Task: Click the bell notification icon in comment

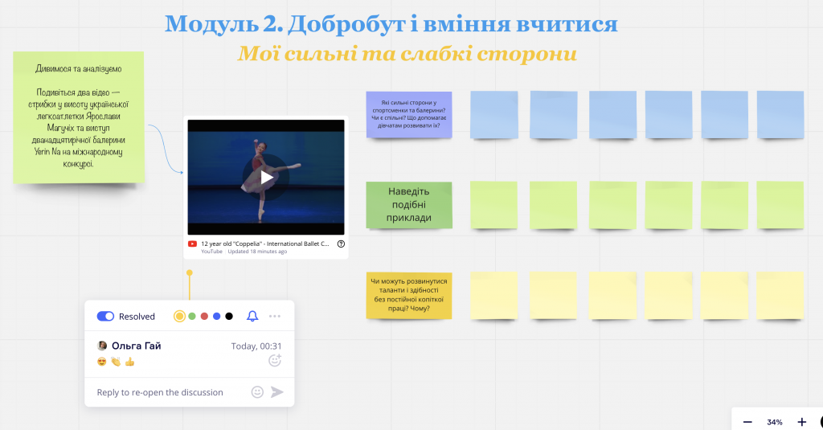Action: click(252, 316)
